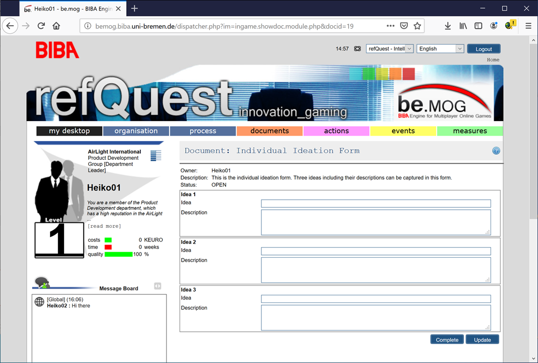Save the page to Pocket
538x363 pixels.
[x=404, y=26]
